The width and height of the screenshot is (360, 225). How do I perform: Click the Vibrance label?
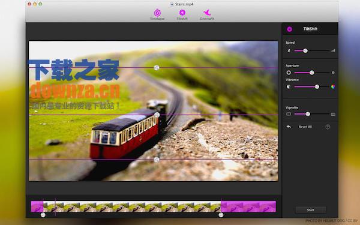(292, 80)
